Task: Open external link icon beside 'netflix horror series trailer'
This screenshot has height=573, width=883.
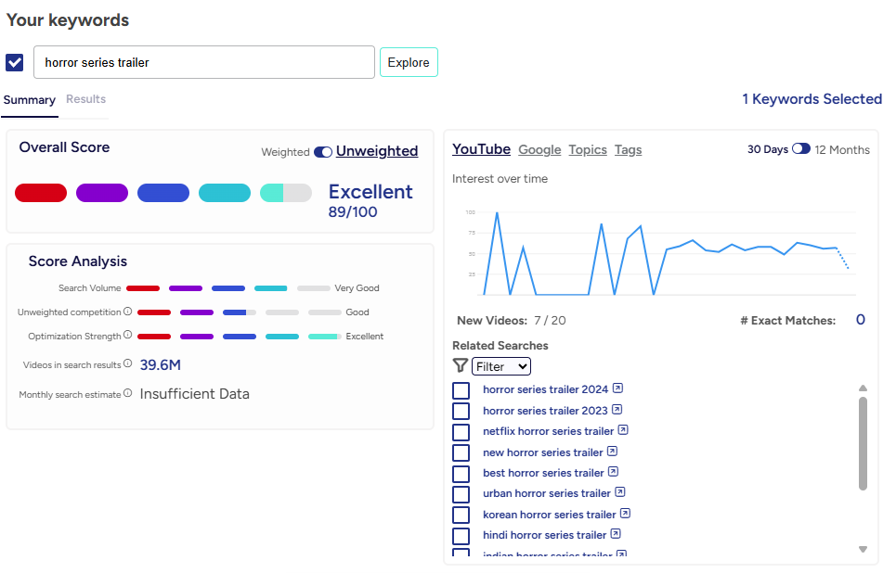Action: tap(623, 430)
